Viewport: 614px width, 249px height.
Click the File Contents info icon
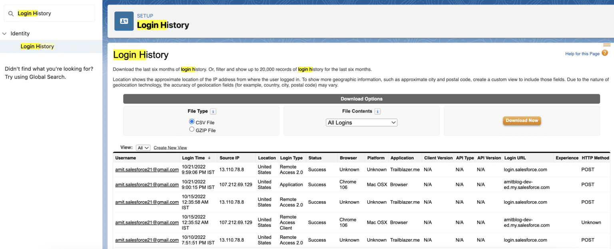tap(377, 112)
